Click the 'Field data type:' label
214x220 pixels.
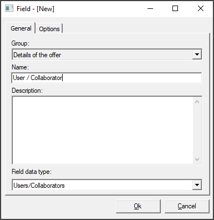32,172
